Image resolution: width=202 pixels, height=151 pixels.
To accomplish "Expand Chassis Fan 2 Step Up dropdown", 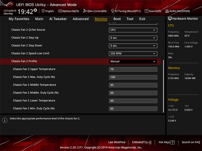I will [133, 38].
